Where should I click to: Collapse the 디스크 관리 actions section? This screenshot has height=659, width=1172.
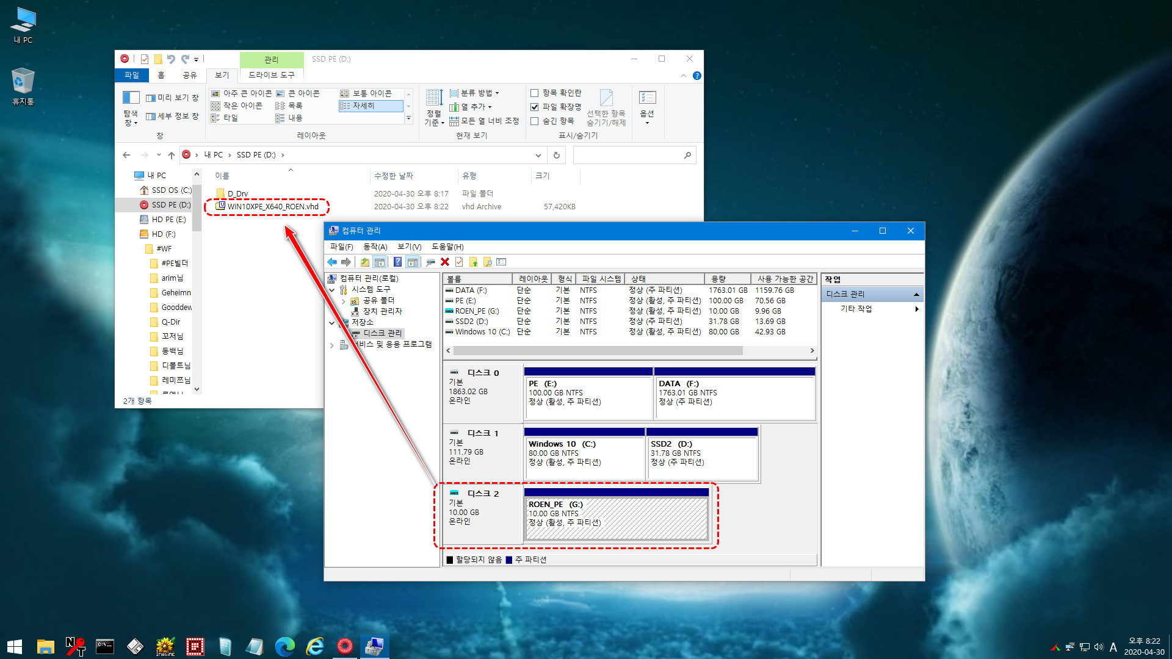point(916,294)
